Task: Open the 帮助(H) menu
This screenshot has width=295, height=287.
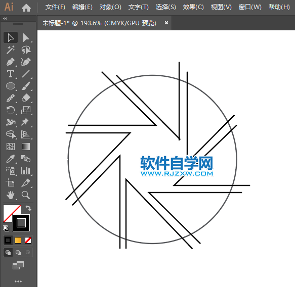Action: click(279, 7)
